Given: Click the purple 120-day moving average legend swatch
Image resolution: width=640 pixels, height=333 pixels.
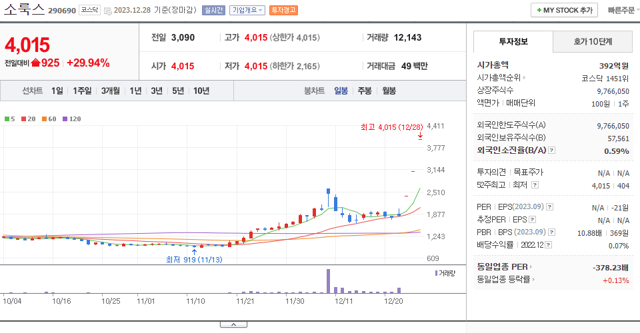Looking at the screenshot, I should coord(65,119).
